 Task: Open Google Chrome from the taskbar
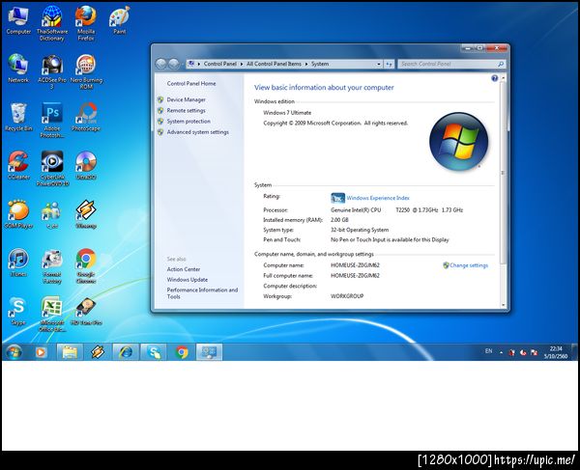[182, 352]
